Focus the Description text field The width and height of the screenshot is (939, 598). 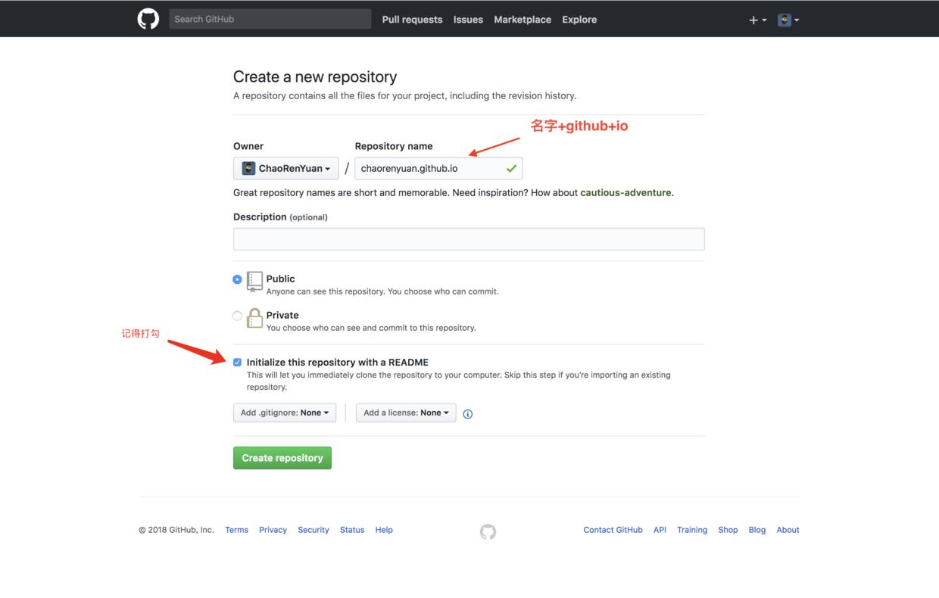point(469,239)
